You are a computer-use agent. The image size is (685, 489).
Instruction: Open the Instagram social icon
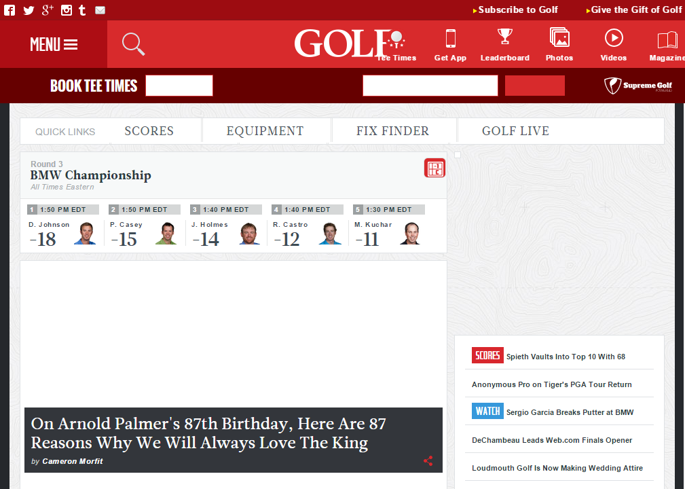click(67, 10)
